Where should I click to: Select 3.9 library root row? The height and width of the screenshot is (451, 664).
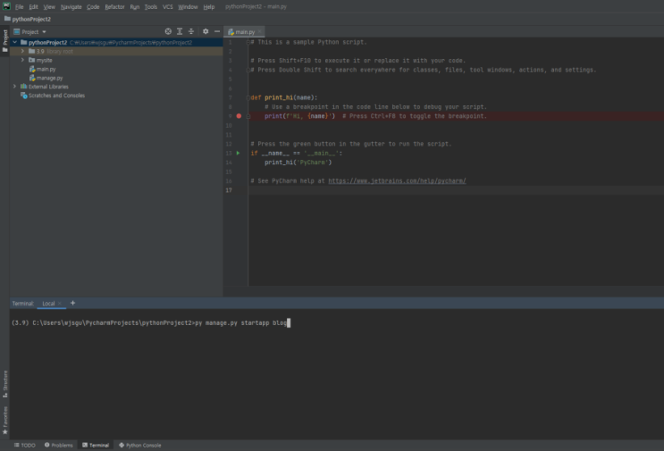coord(116,51)
